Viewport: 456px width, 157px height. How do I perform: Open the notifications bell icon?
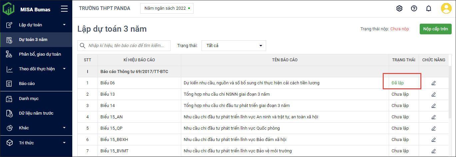point(429,9)
